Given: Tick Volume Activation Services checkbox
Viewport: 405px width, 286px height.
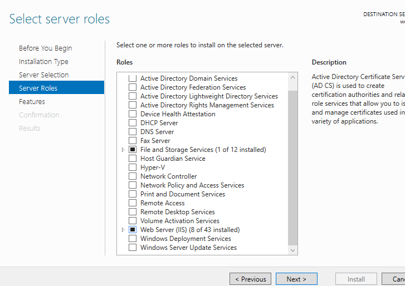Looking at the screenshot, I should click(133, 220).
